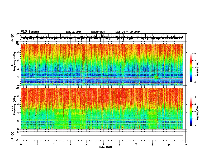Click time axis tick label '10'
209x162 pixels.
[186, 145]
